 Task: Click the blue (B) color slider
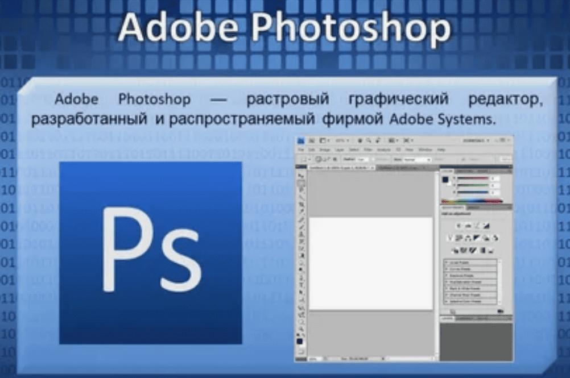click(473, 192)
